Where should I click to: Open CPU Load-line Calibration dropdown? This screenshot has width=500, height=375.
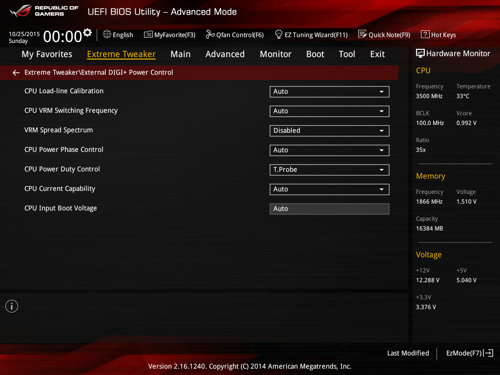[x=330, y=91]
